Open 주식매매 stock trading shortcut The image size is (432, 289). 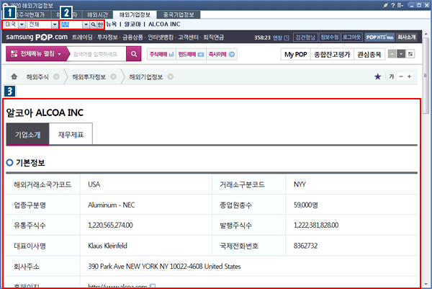point(161,54)
